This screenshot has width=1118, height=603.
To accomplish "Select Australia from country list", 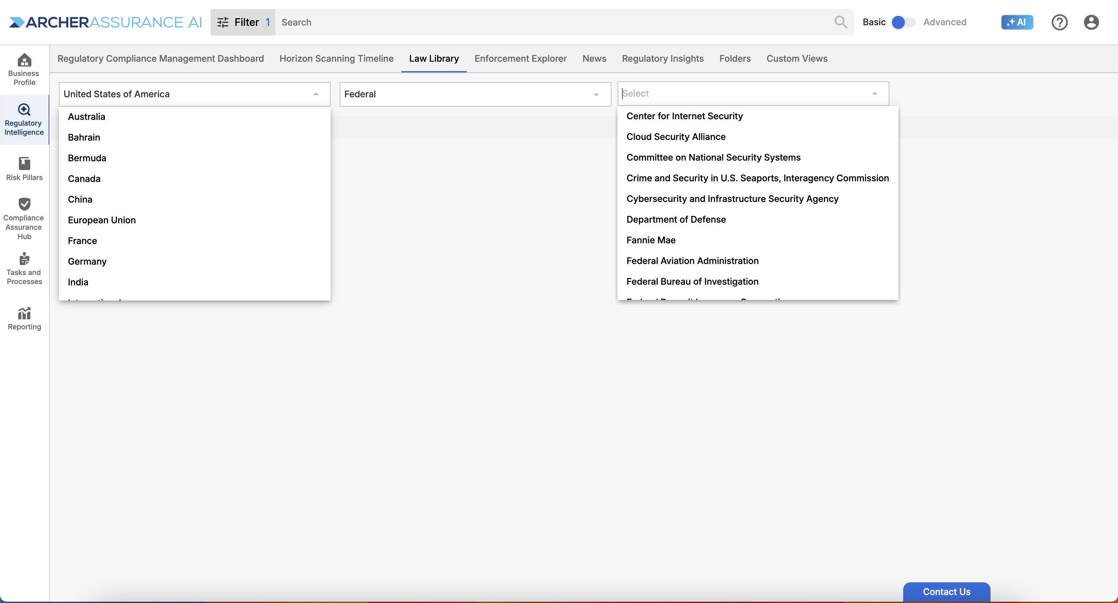I will (x=194, y=117).
